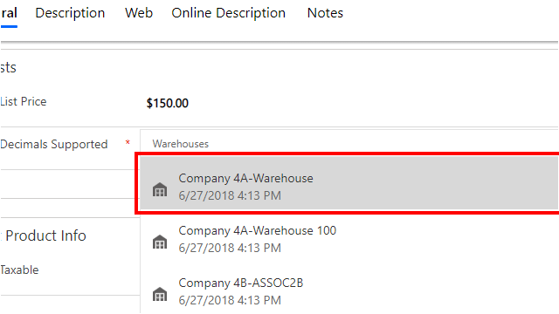Click the List Price label
The image size is (559, 314).
point(24,101)
